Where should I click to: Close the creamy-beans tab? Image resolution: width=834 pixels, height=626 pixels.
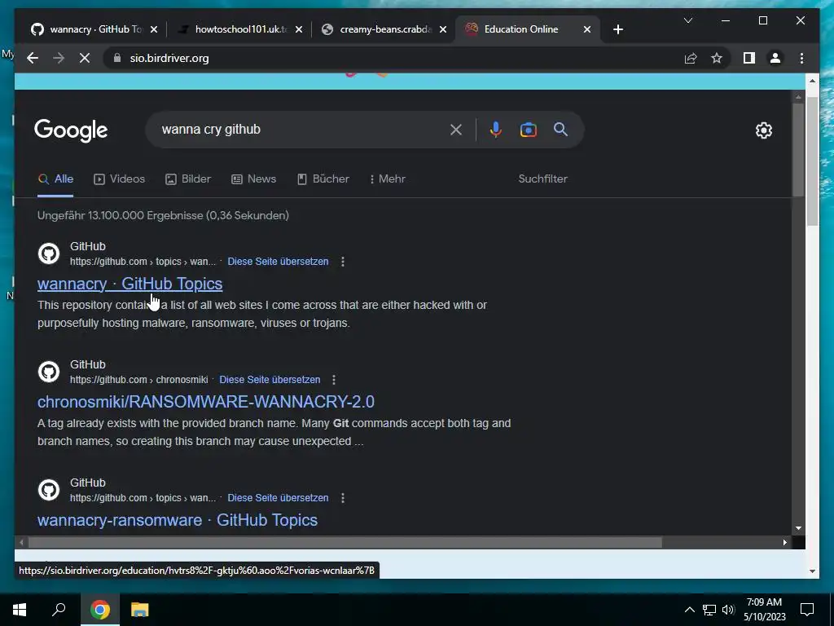tap(443, 29)
